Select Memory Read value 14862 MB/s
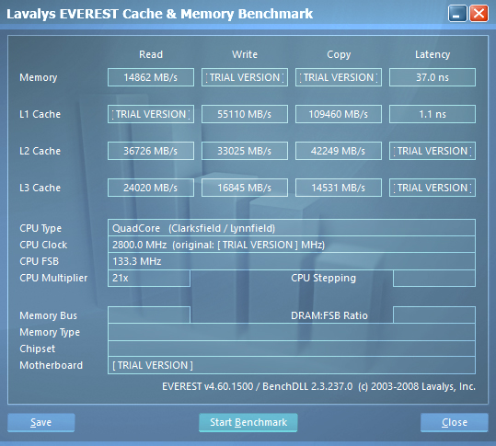 pyautogui.click(x=151, y=77)
